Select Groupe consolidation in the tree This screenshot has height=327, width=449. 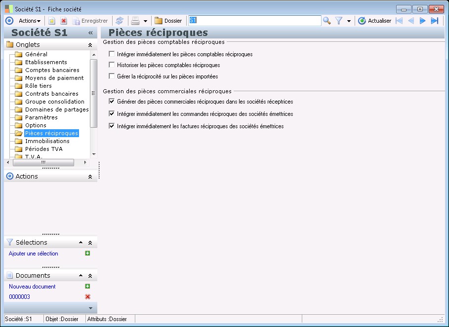point(55,102)
